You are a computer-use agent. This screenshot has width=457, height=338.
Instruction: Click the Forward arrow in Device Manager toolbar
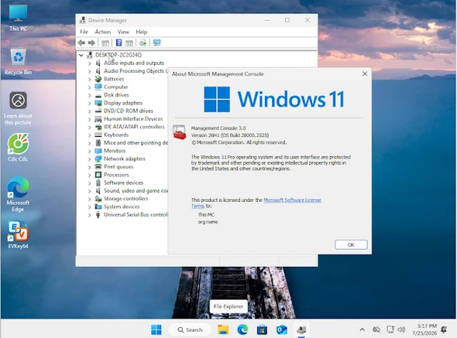(91, 43)
